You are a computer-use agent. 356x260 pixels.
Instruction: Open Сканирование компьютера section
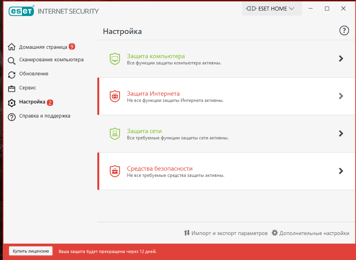click(51, 60)
